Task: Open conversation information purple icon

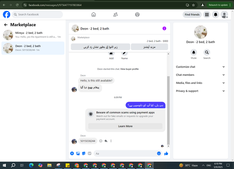Action: point(164,29)
